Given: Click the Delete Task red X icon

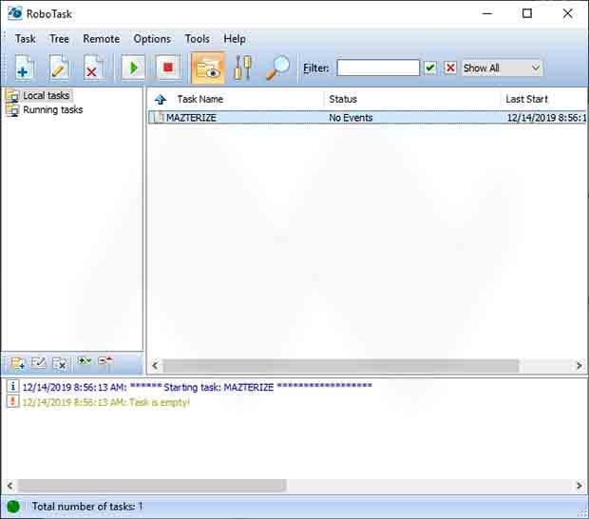Looking at the screenshot, I should click(93, 68).
